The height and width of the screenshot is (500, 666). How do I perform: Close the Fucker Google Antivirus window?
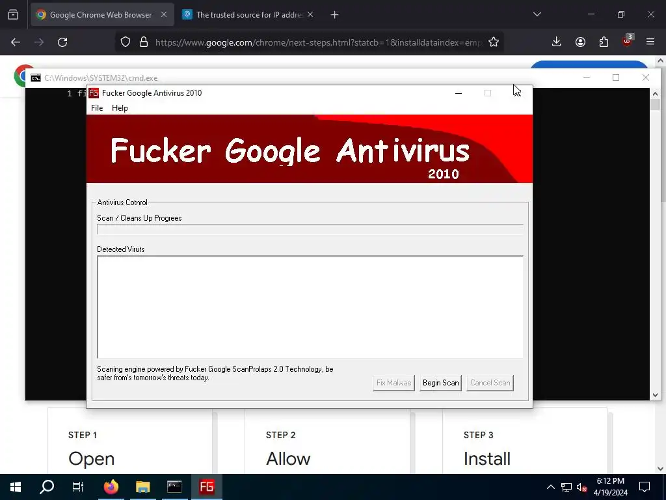point(517,93)
